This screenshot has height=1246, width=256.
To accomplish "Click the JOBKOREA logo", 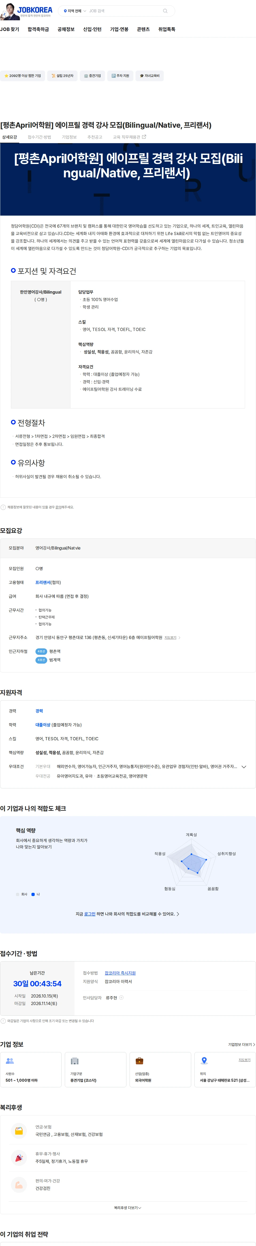I will pyautogui.click(x=35, y=10).
